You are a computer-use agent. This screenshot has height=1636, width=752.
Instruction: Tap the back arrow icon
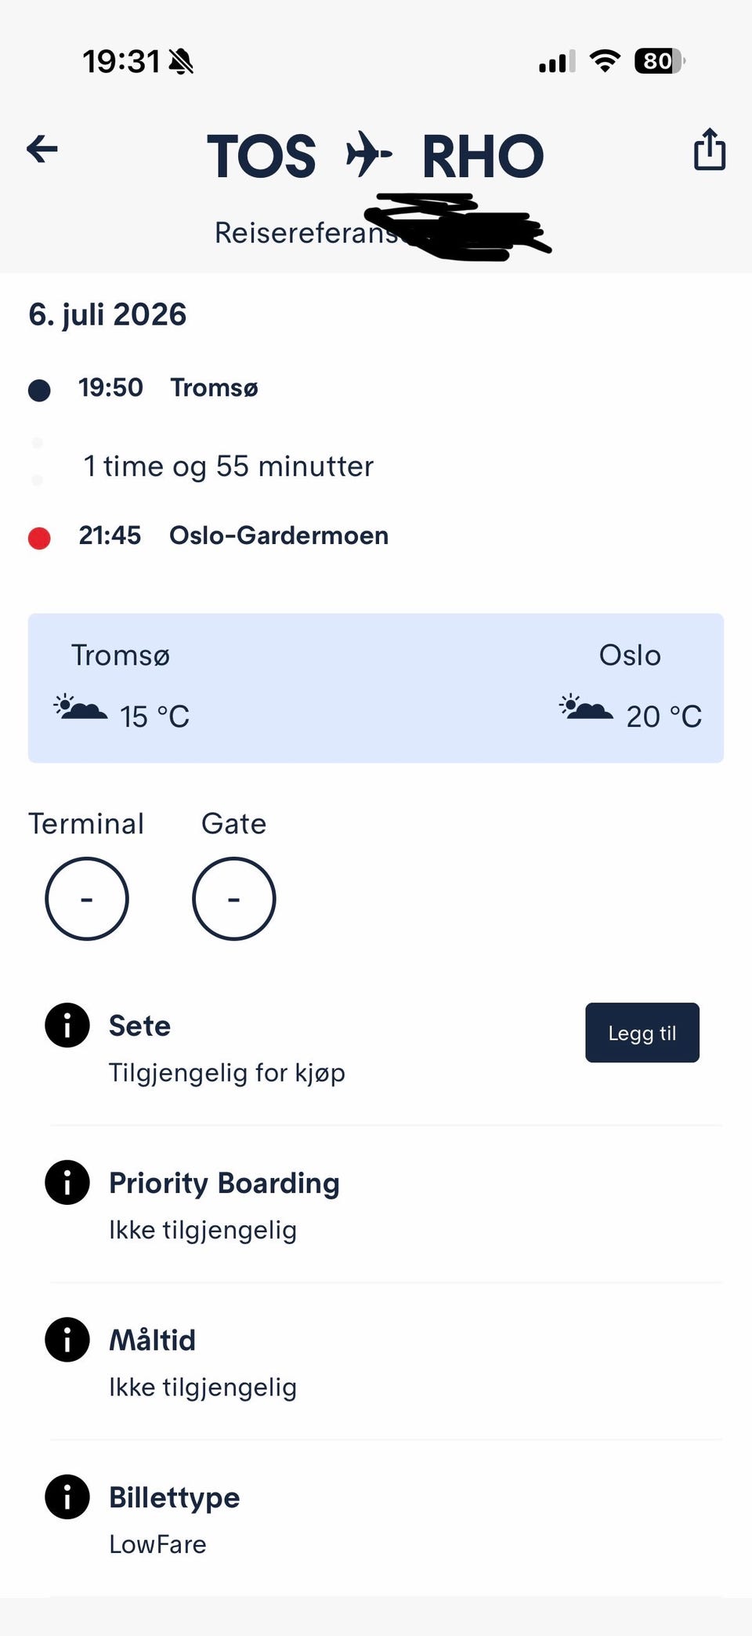click(x=42, y=148)
